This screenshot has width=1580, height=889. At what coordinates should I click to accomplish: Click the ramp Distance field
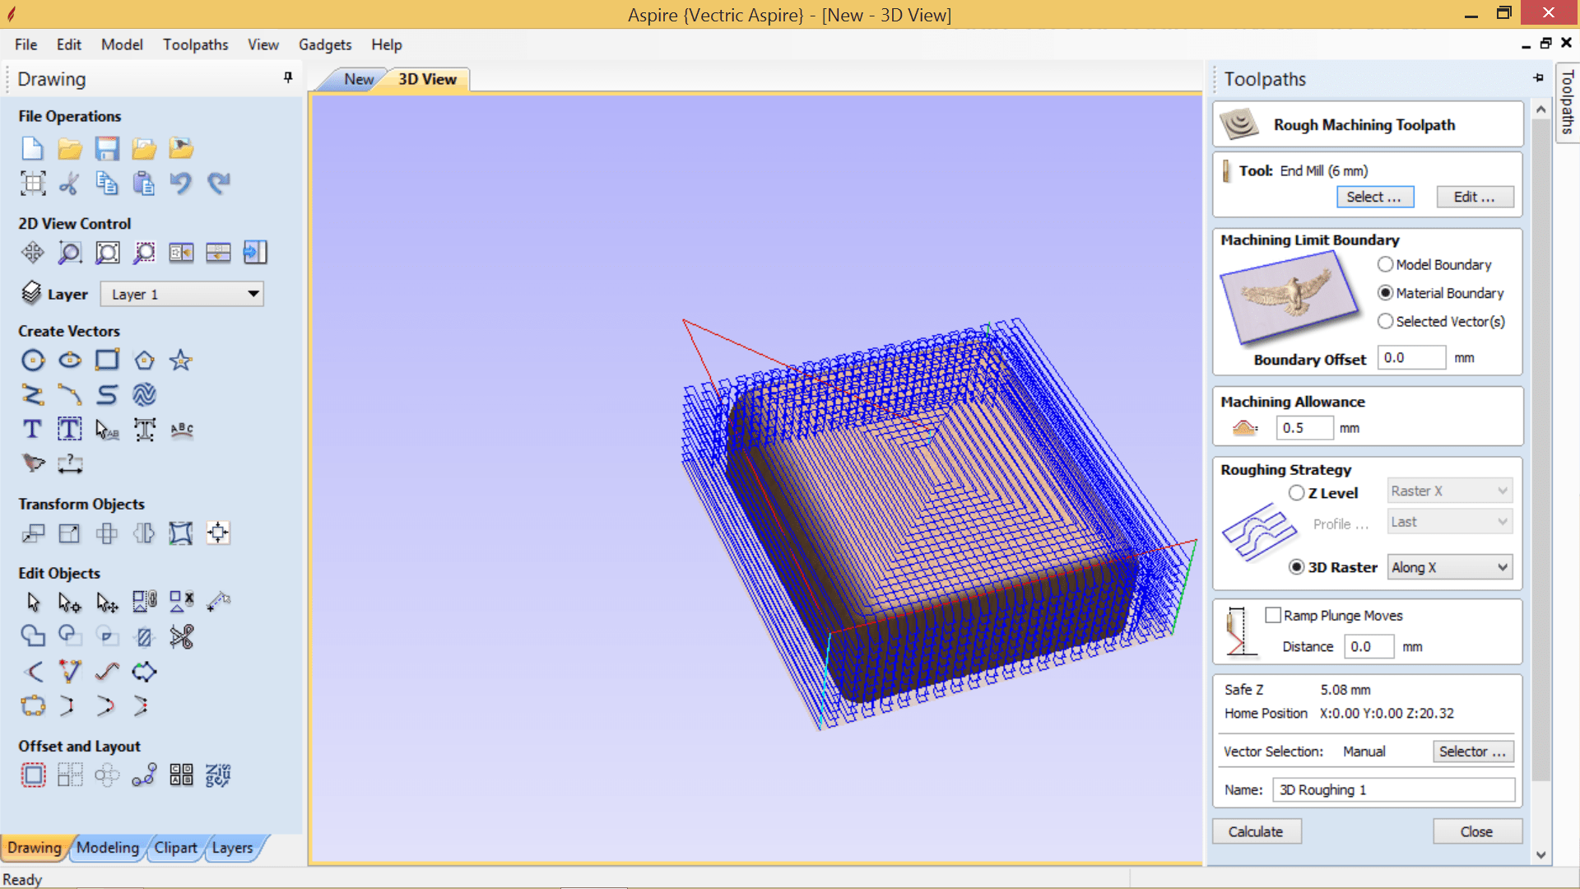coord(1369,647)
